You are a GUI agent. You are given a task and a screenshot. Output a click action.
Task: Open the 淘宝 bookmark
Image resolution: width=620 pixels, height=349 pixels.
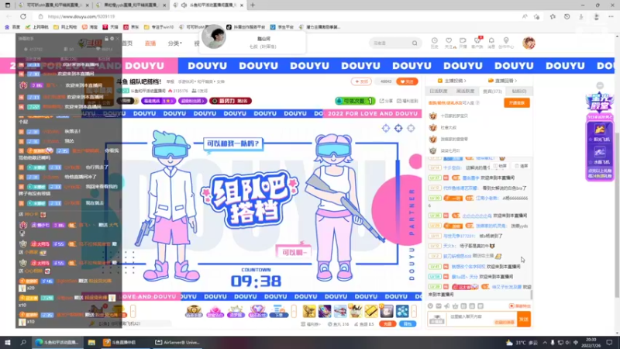tap(90, 27)
